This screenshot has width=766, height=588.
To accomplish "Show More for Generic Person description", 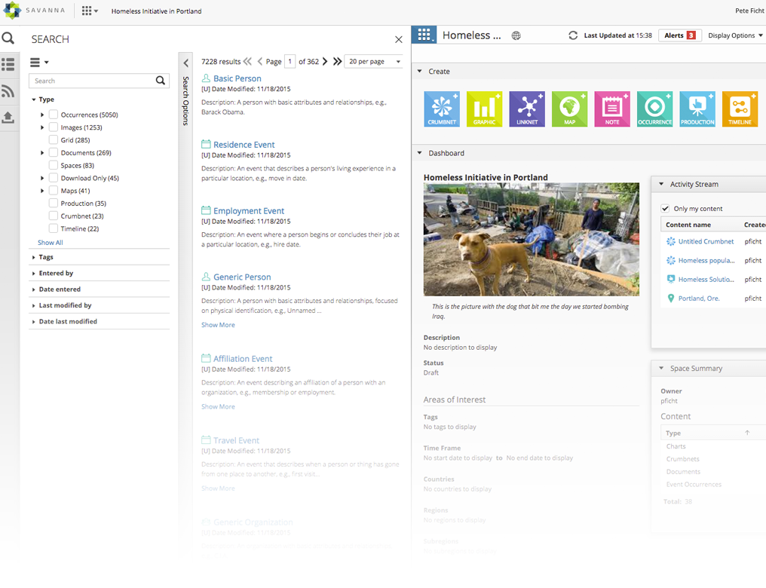I will tap(218, 325).
